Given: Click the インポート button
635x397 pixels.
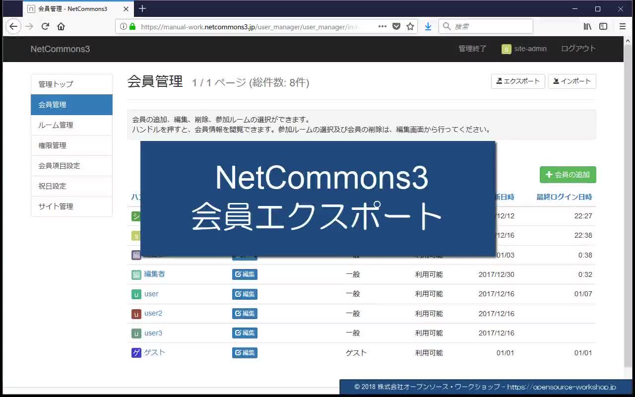Looking at the screenshot, I should (572, 81).
